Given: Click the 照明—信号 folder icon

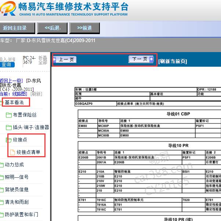Looking at the screenshot, I should click(x=1, y=177).
